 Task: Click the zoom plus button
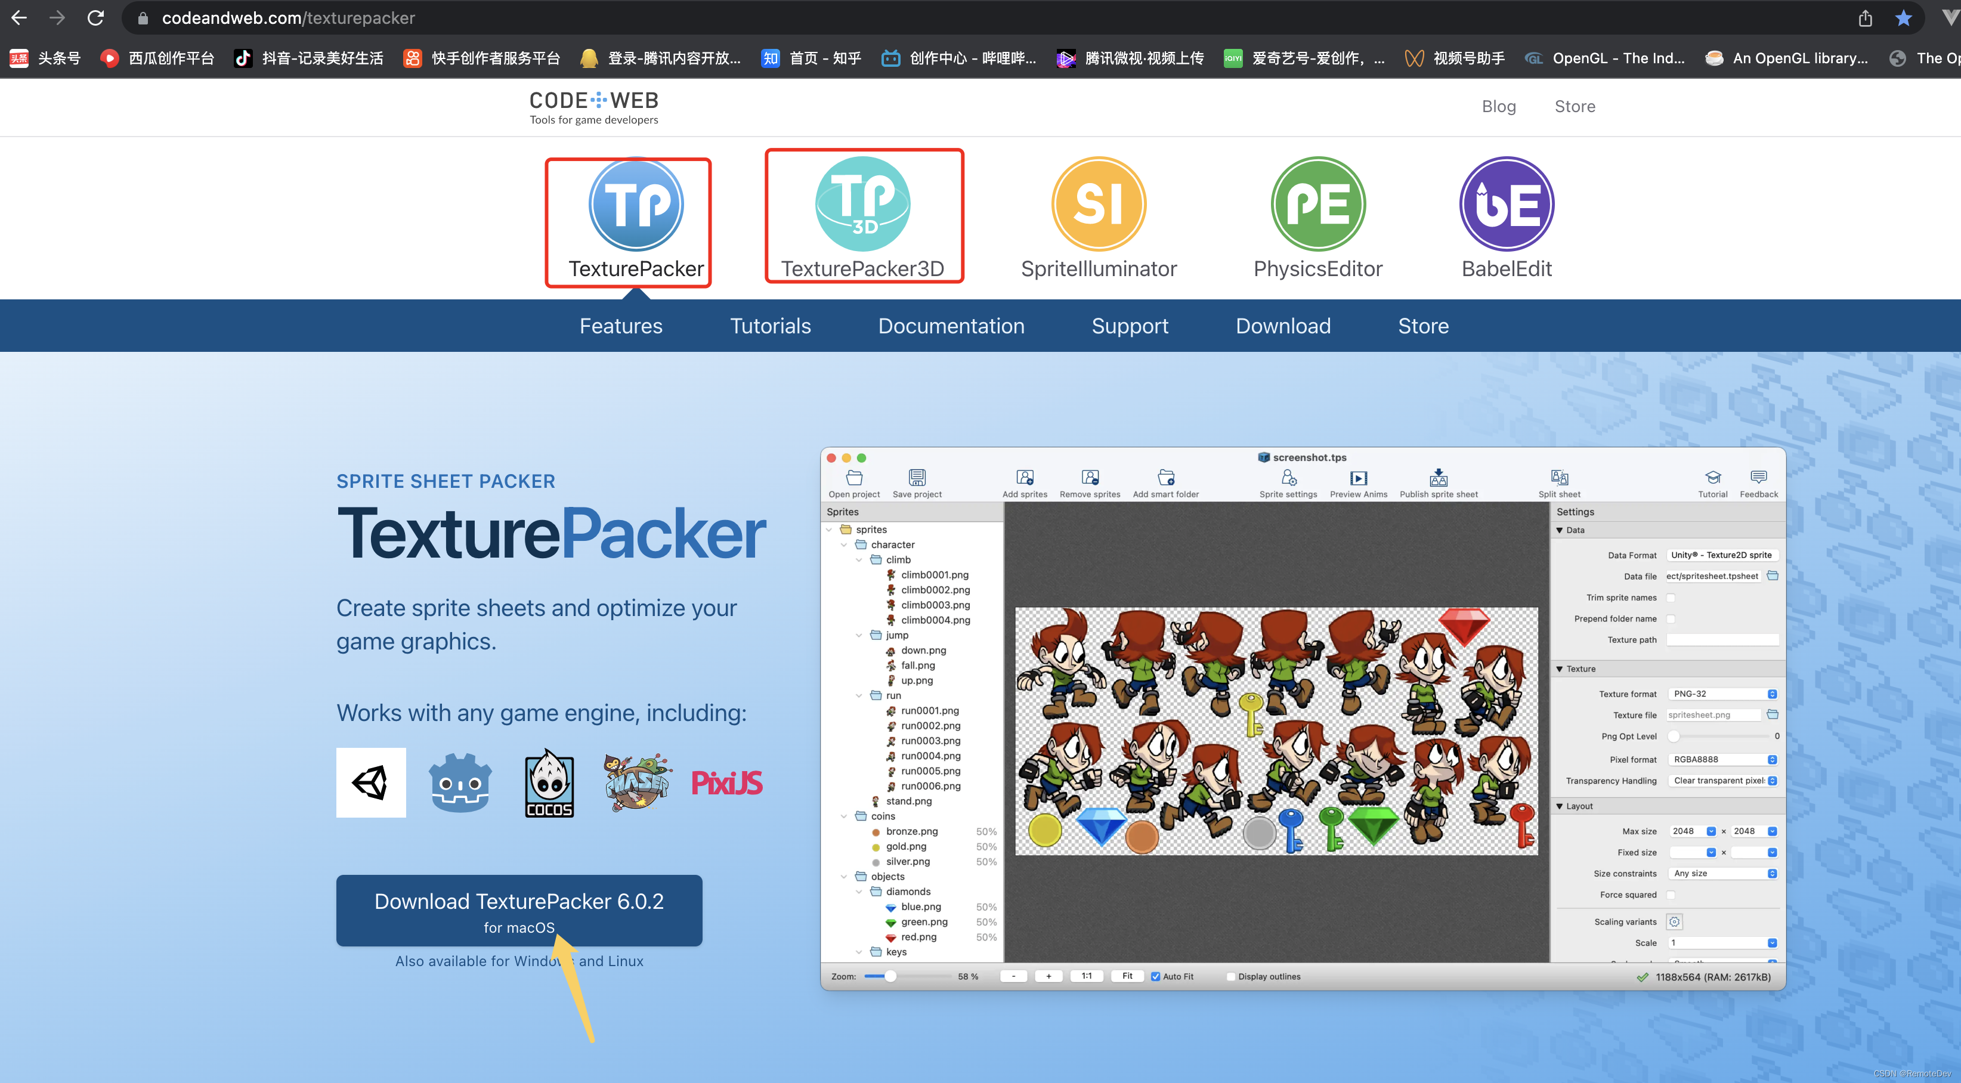coord(1048,976)
